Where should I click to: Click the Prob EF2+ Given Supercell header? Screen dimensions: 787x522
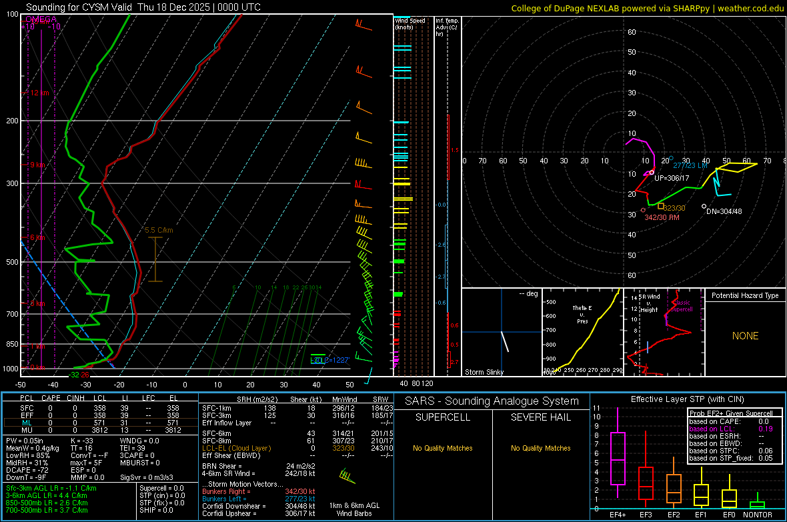[731, 413]
